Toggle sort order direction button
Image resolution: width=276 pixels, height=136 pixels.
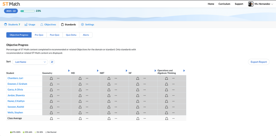click(x=52, y=62)
